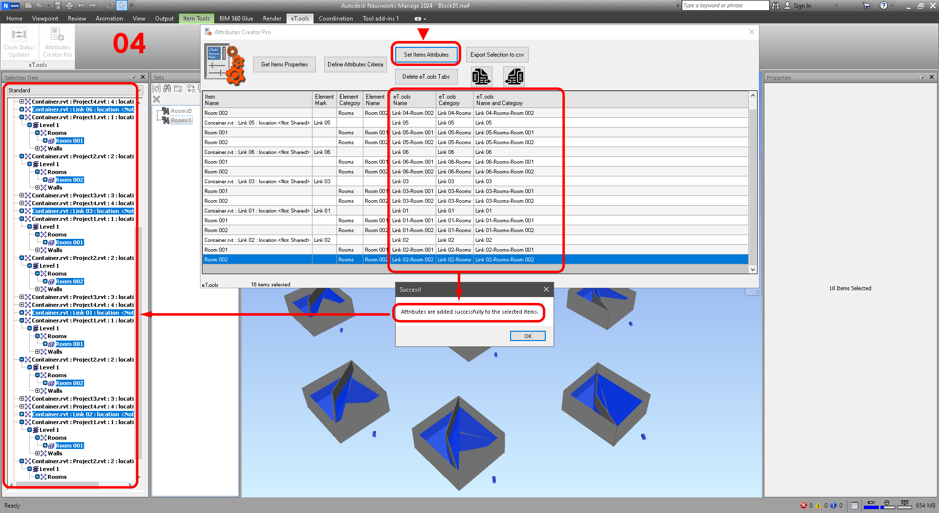Click the 'eT.ools Name' column header
The image size is (939, 513).
(413, 100)
